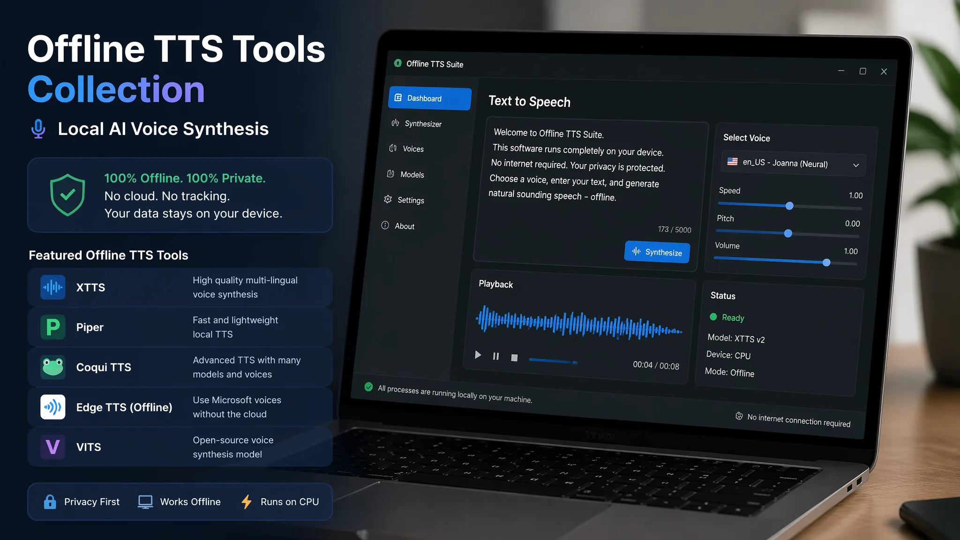Viewport: 960px width, 540px height.
Task: Click the Runs on CPU lightning icon
Action: pyautogui.click(x=247, y=502)
